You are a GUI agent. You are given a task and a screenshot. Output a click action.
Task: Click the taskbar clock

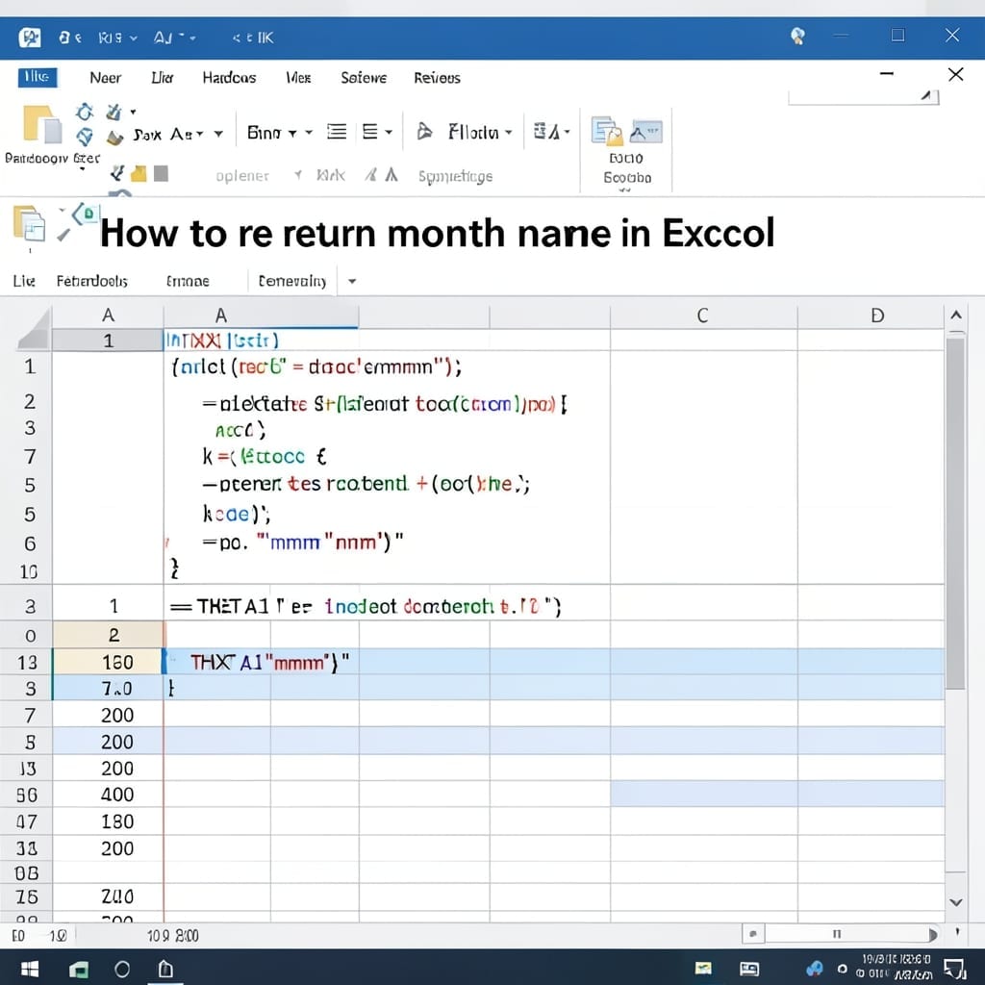click(895, 967)
